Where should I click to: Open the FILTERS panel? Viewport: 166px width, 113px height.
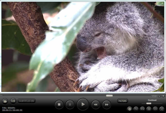tap(122, 101)
